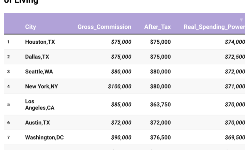Image resolution: width=249 pixels, height=150 pixels.
Task: Click Los Angeles's $63,750 after-tax value
Action: [x=160, y=104]
